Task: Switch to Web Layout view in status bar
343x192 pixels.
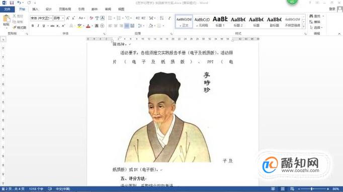Action: 292,189
